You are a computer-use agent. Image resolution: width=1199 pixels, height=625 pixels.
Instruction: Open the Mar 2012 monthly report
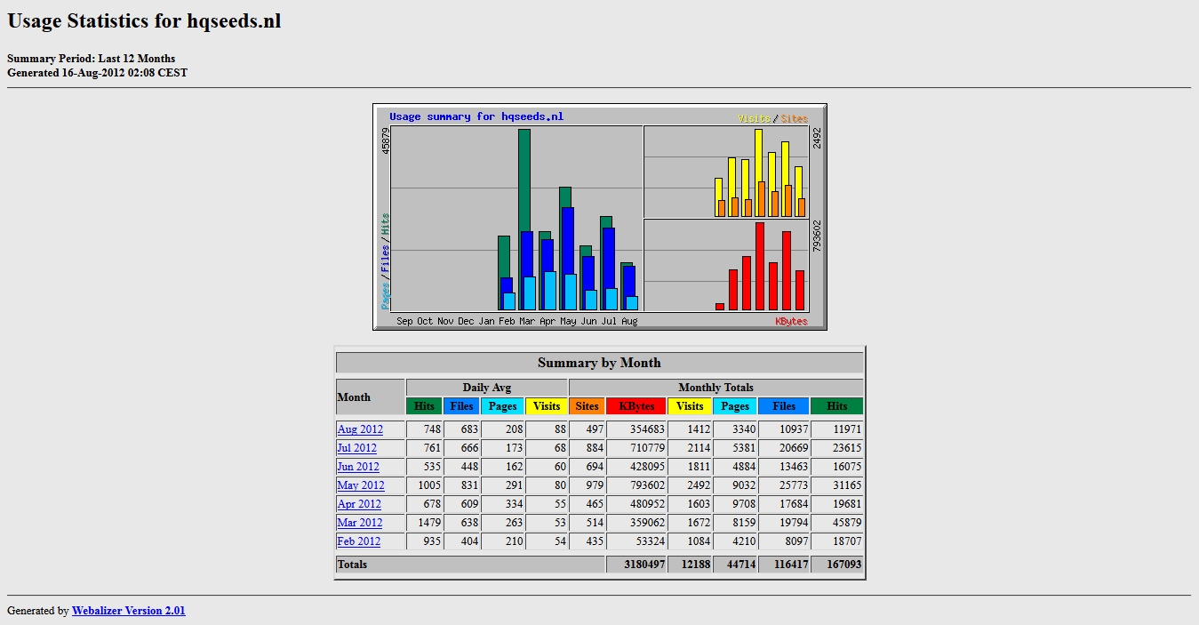tap(359, 523)
